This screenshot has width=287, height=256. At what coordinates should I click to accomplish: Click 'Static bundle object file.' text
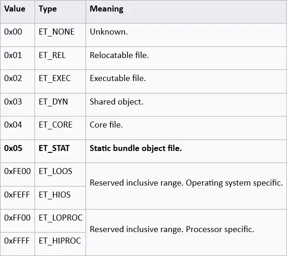tap(136, 148)
